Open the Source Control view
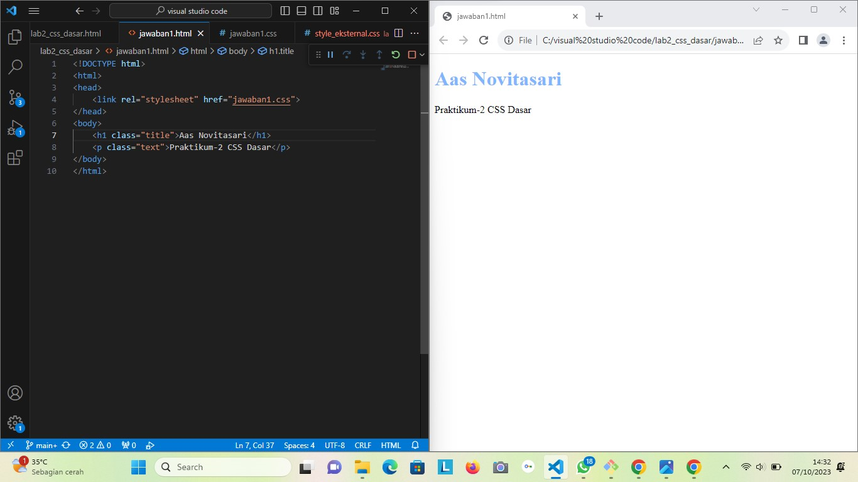The image size is (858, 482). tap(14, 97)
